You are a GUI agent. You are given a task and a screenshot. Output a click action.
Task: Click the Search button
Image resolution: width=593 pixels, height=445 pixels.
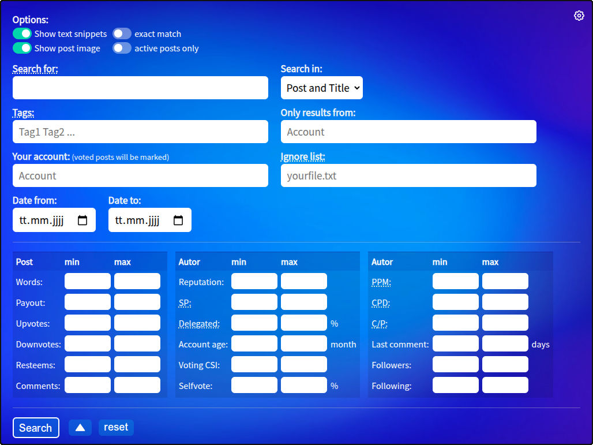click(x=36, y=428)
